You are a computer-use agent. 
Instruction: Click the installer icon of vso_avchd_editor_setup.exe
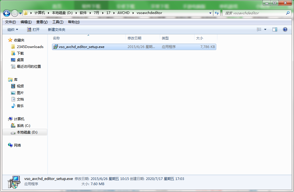pos(55,47)
